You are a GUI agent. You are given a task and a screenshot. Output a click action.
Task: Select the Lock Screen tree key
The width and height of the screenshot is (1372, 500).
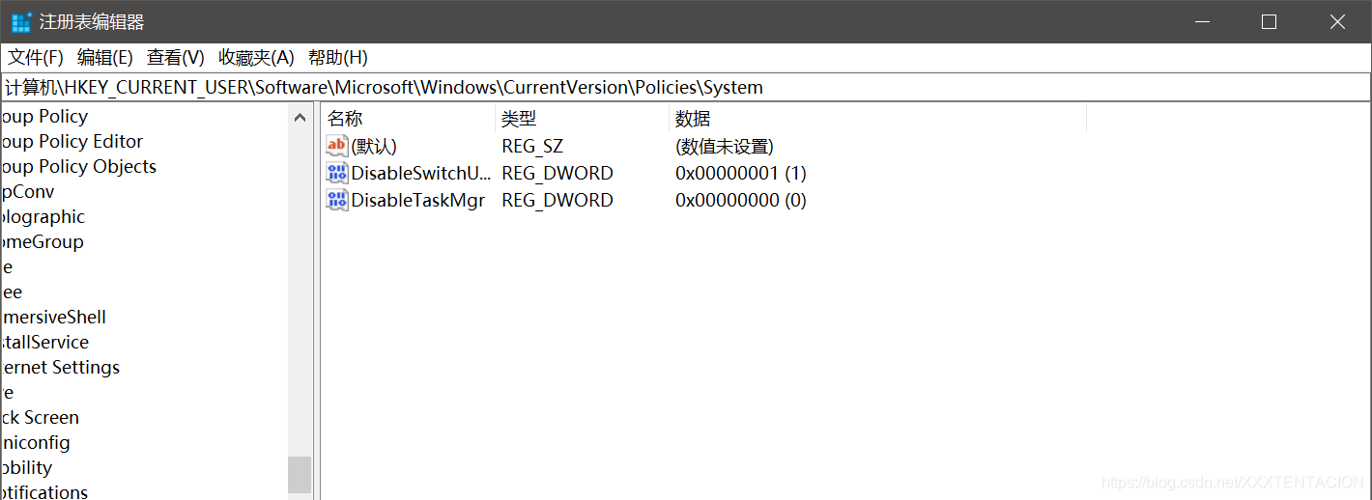click(x=40, y=418)
